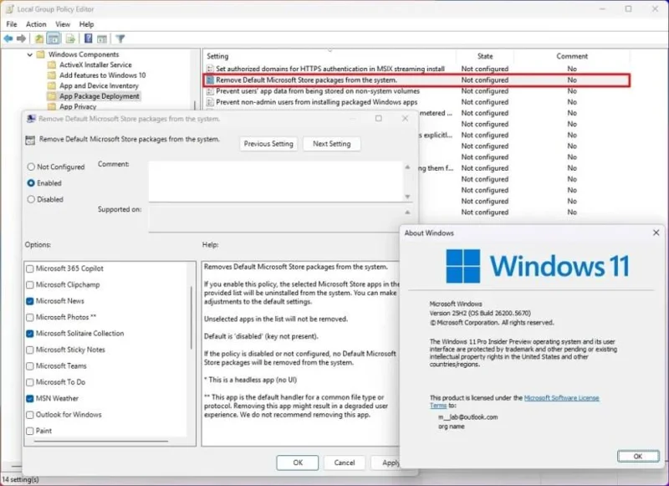The height and width of the screenshot is (486, 669).
Task: Click icon of Remove Default Microsoft Store packages row
Action: pos(210,79)
